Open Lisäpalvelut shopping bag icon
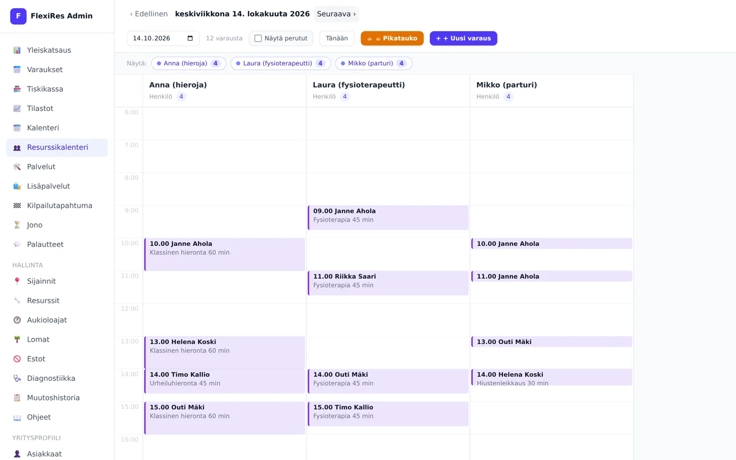 [17, 186]
